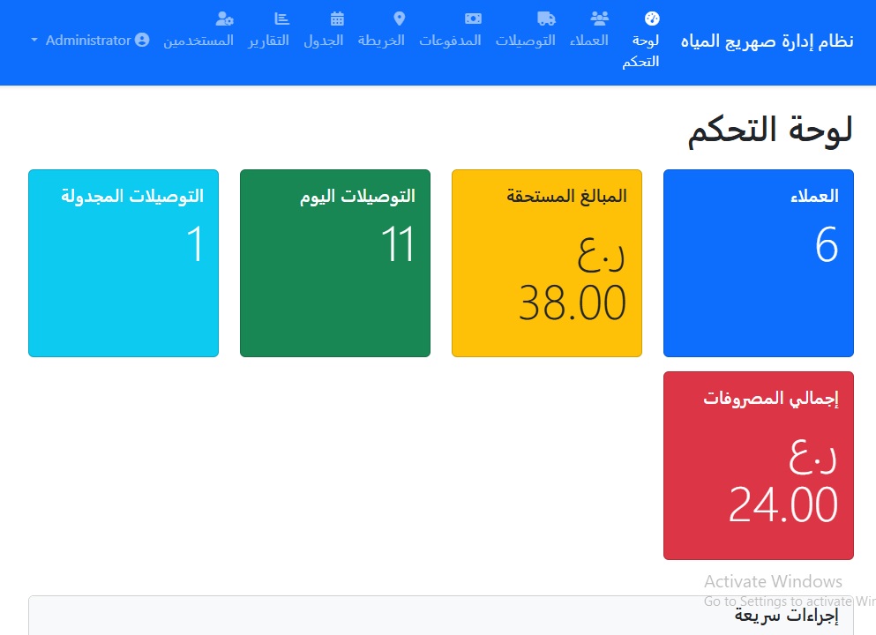
Task: Open the المبالغ المستحقة amounts card
Action: [x=546, y=262]
